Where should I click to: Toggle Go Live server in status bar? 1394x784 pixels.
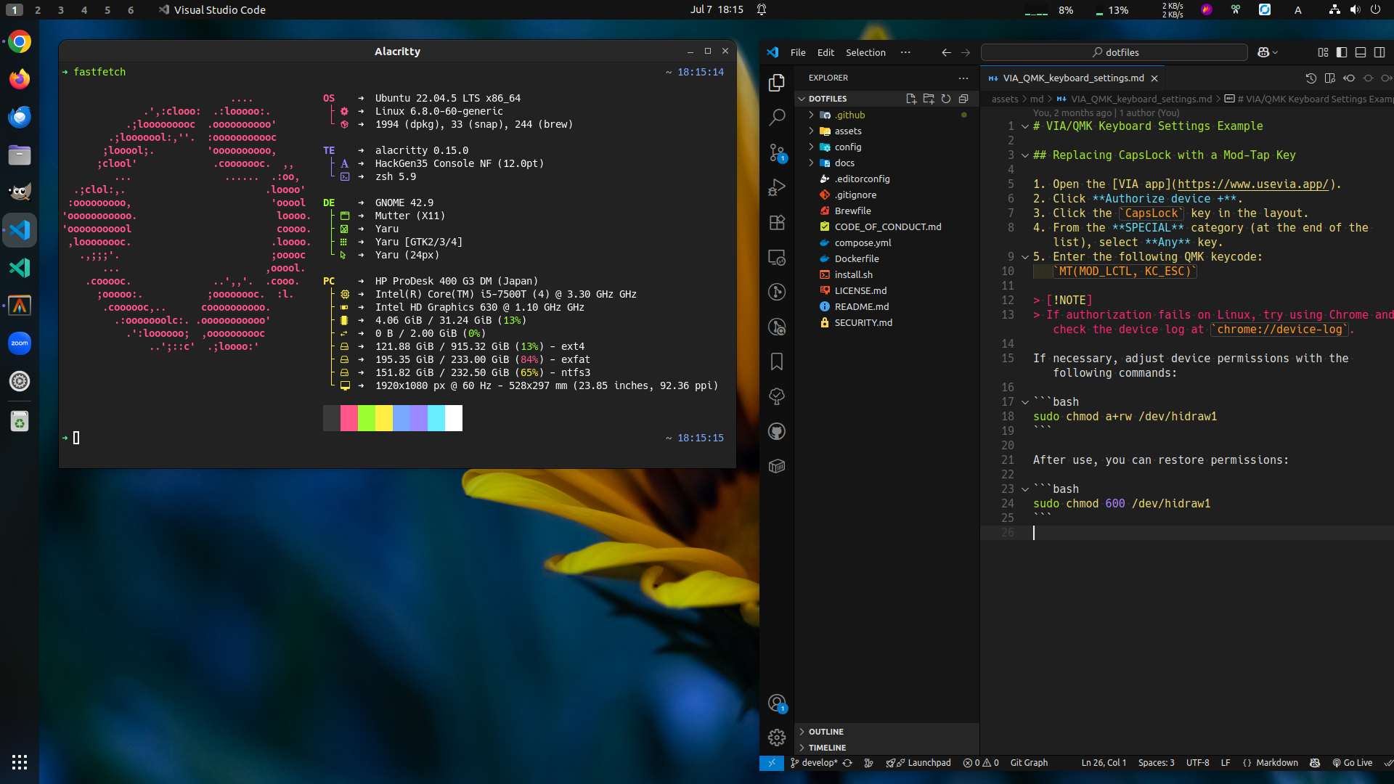coord(1352,763)
